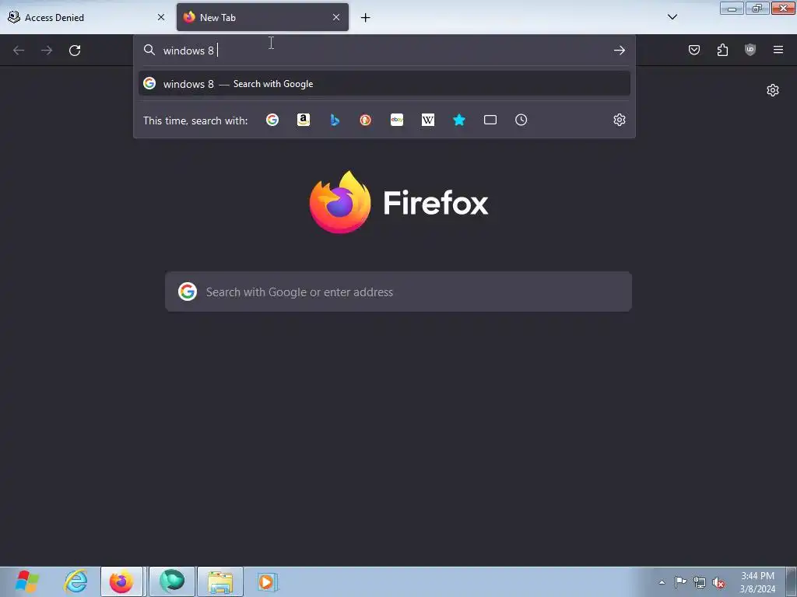This screenshot has width=797, height=597.
Task: Launch Internet Explorer from the taskbar
Action: [x=75, y=581]
